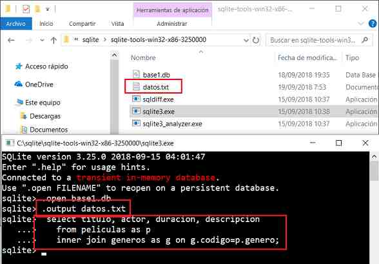379x264 pixels.
Task: Expand the ribbon with chevron arrow
Action: point(361,24)
